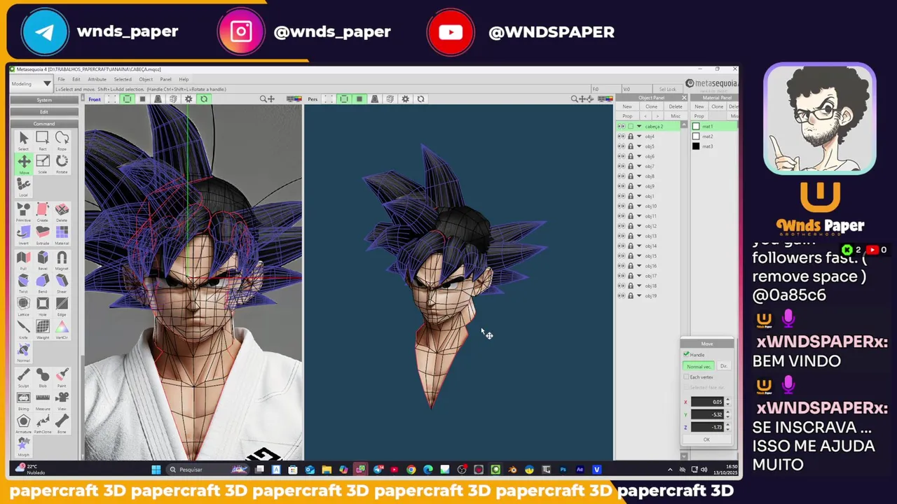897x504 pixels.
Task: Open the Attribute menu
Action: [x=97, y=79]
